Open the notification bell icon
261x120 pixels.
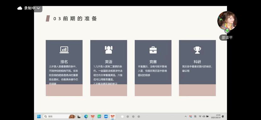coord(223,117)
